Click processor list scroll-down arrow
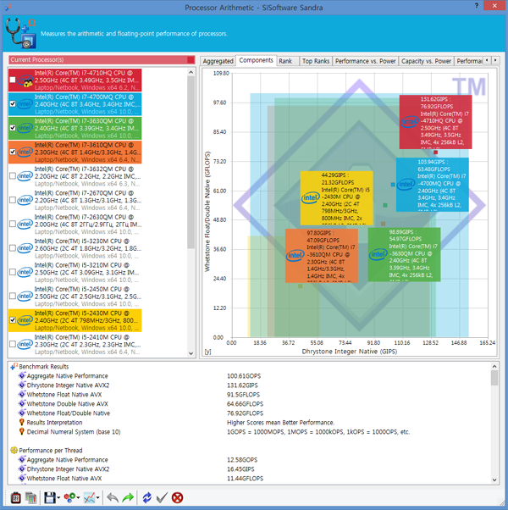Viewport: 508px width, 510px height. [190, 353]
